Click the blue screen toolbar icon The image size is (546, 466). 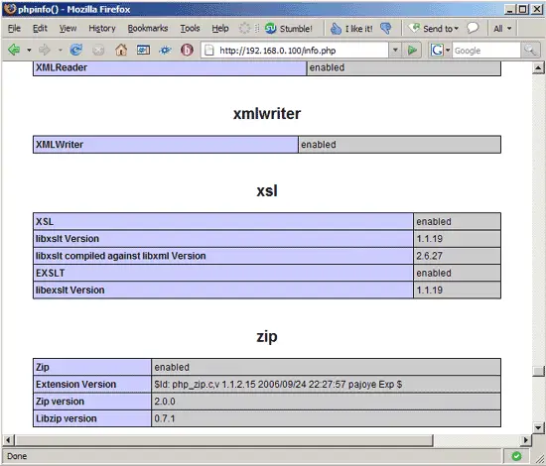pos(143,51)
